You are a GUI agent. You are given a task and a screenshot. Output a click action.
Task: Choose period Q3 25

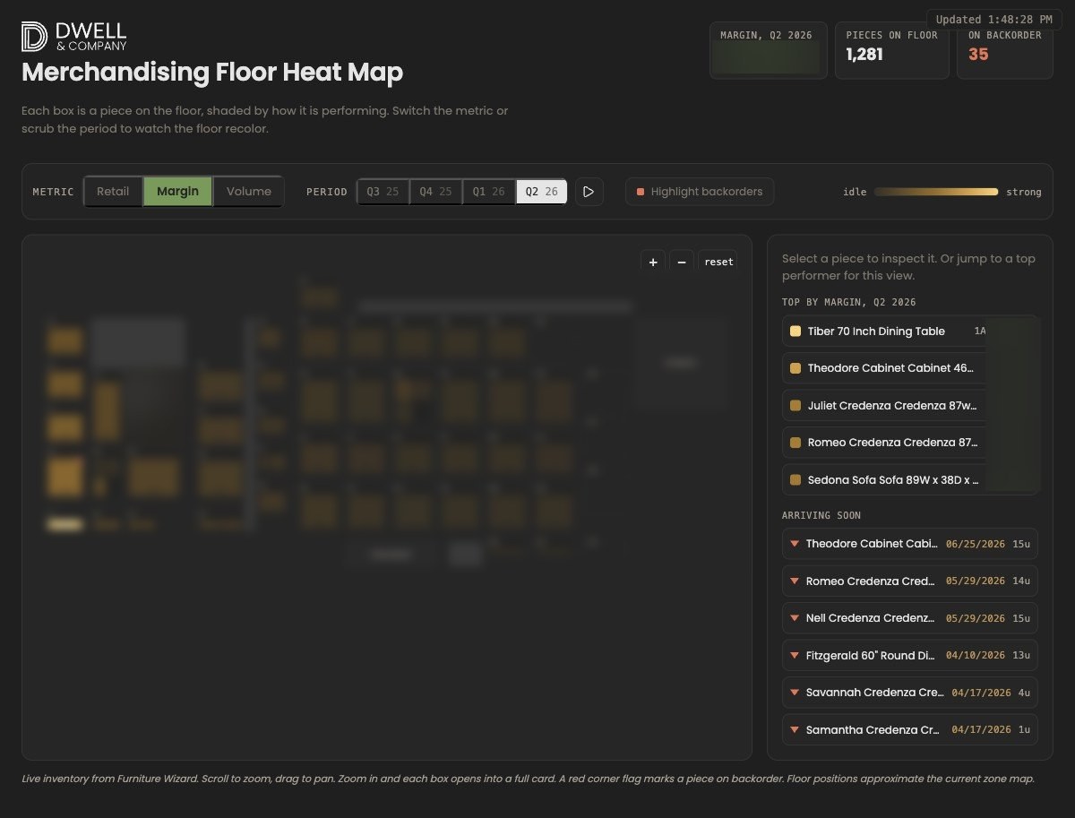(x=383, y=192)
